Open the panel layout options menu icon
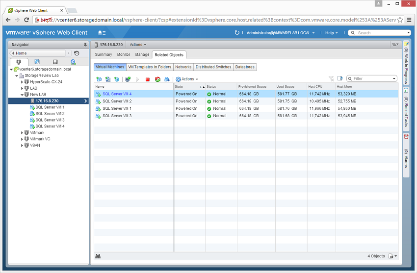The width and height of the screenshot is (417, 273). coord(394,45)
